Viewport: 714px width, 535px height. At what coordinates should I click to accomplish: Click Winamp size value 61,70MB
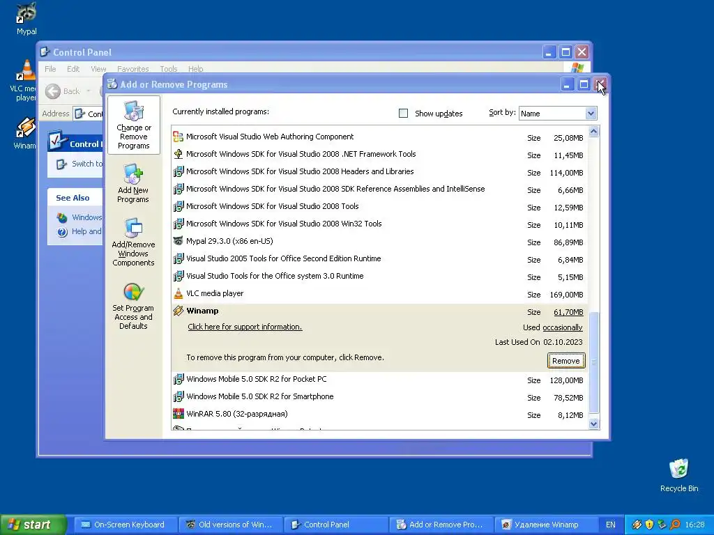click(x=568, y=312)
